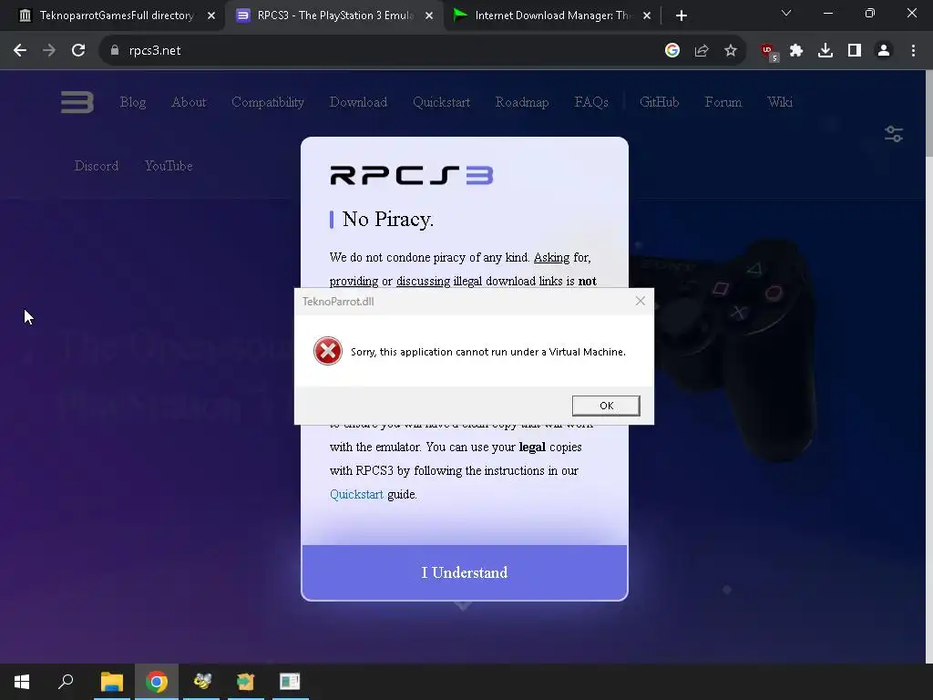Open the Forum nav link
Viewport: 933px width, 700px height.
click(x=723, y=102)
